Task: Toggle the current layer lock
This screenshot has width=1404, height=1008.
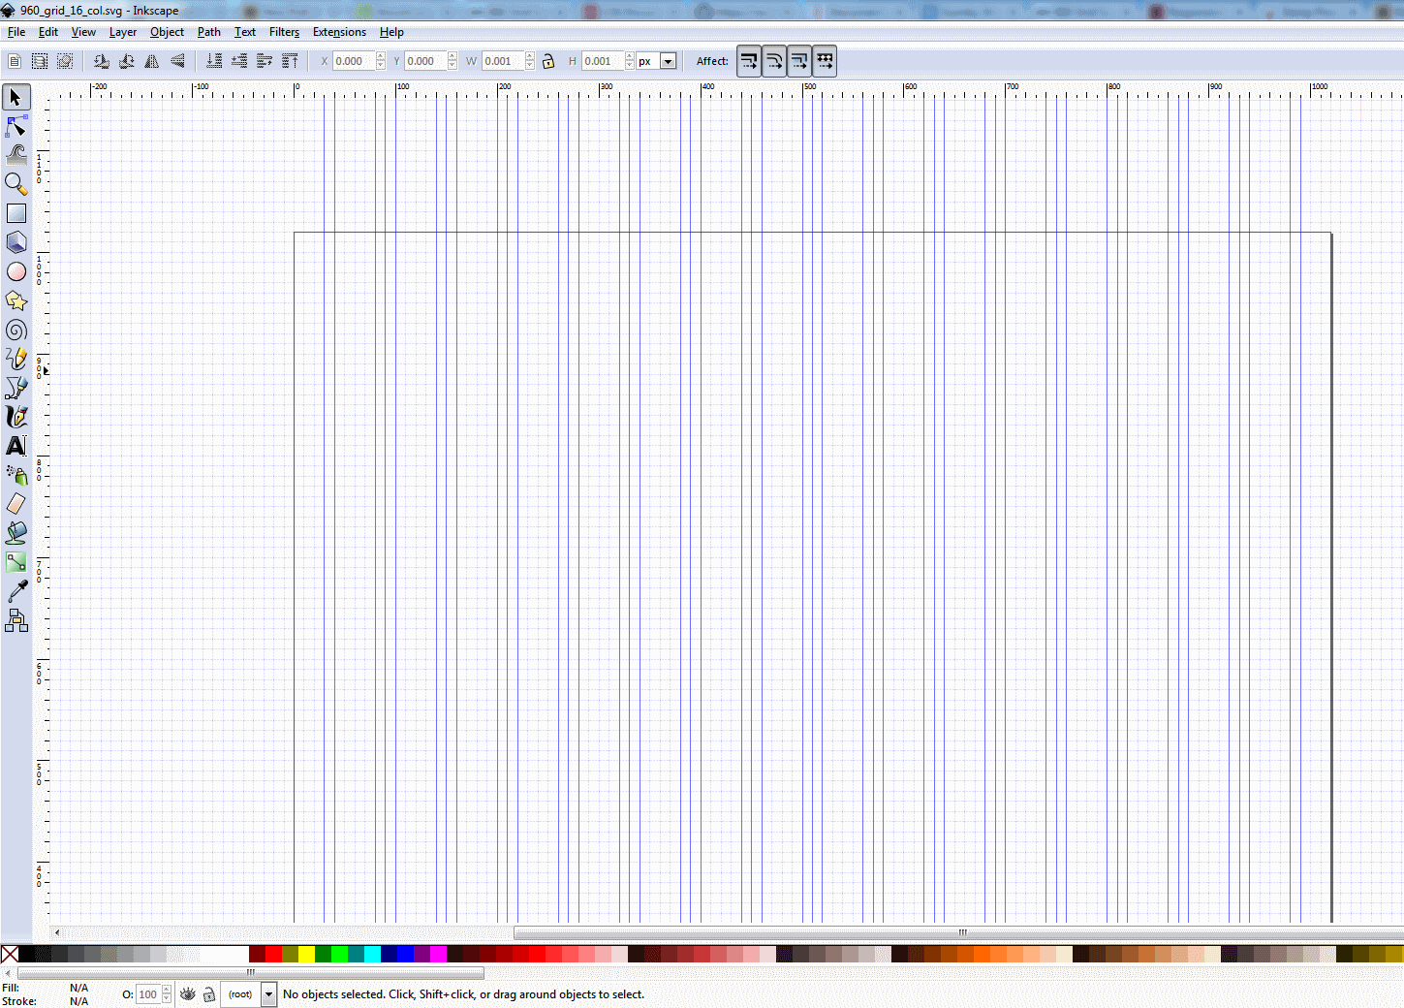Action: 209,994
